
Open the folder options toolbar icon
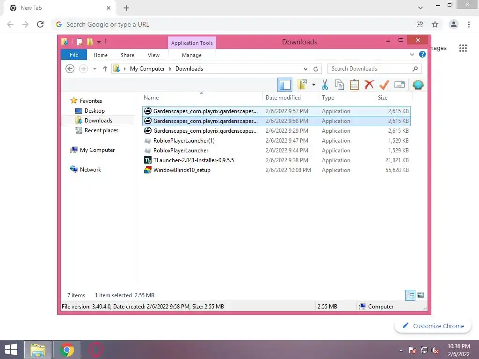click(x=302, y=85)
